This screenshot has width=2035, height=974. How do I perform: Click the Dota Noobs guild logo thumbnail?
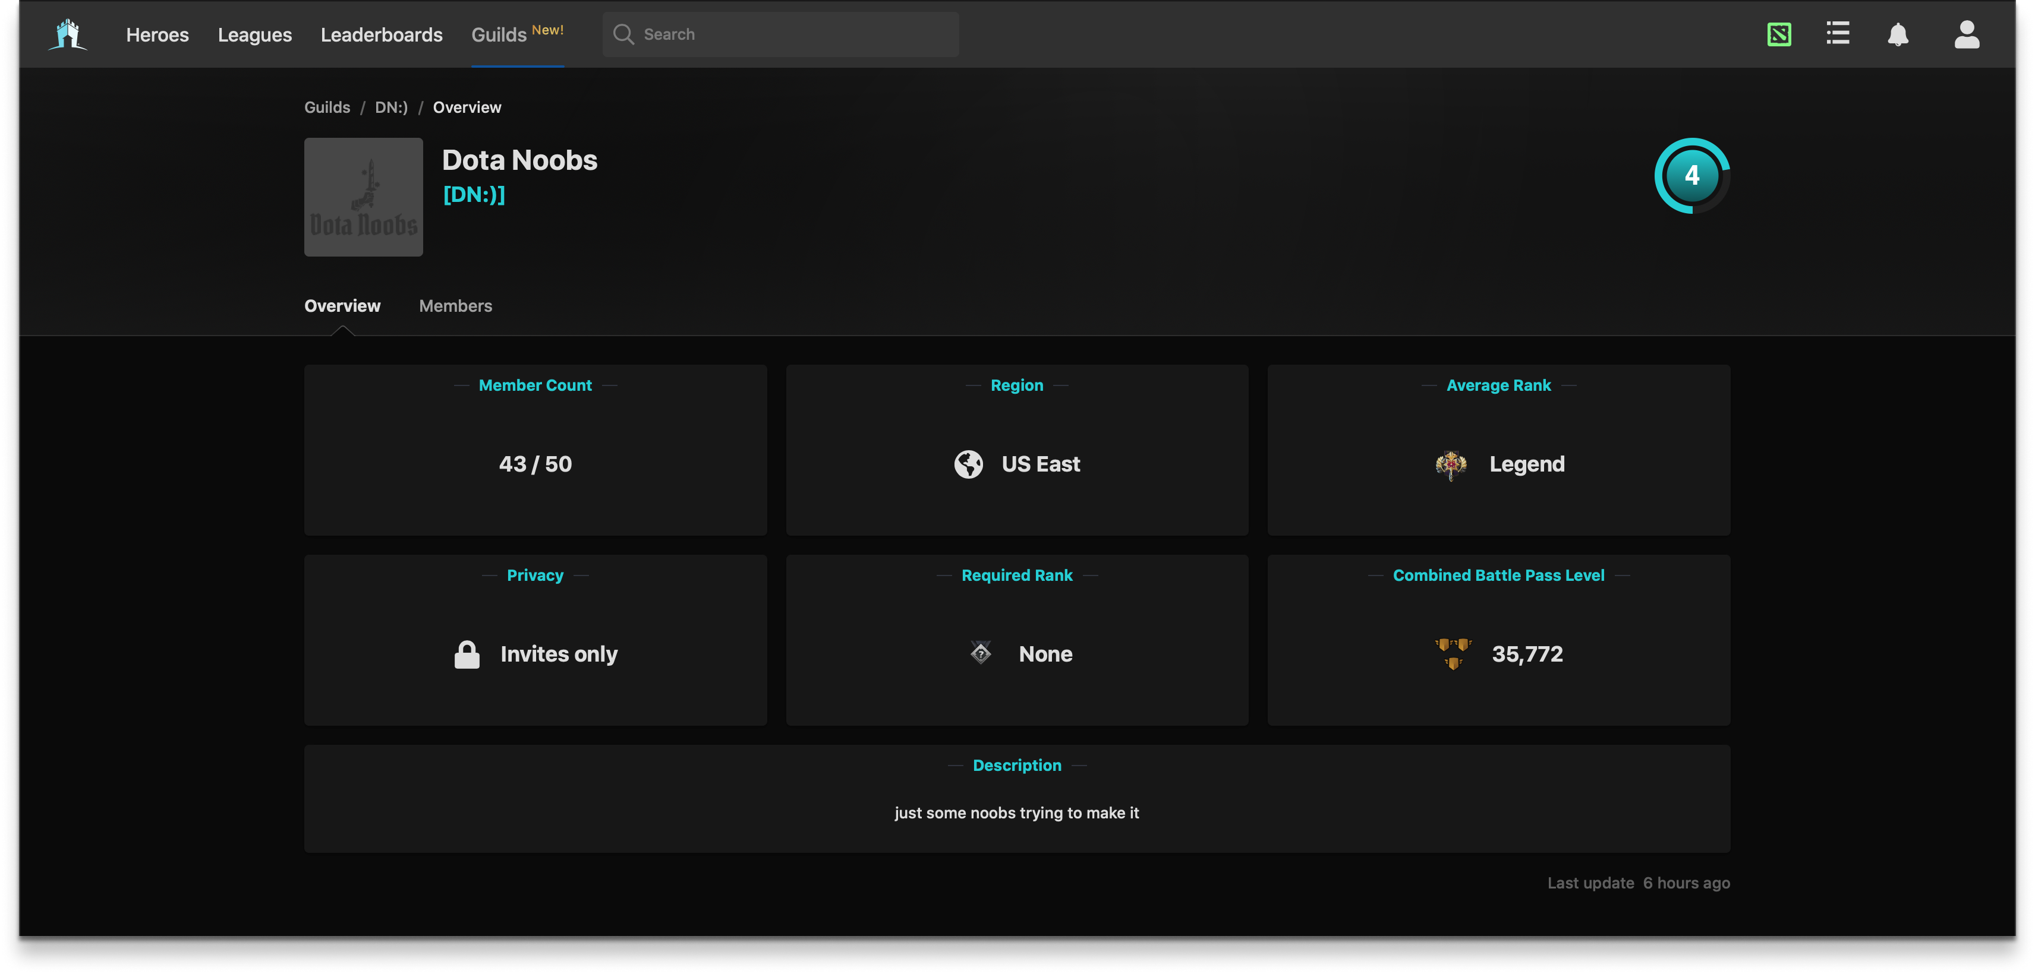(363, 197)
